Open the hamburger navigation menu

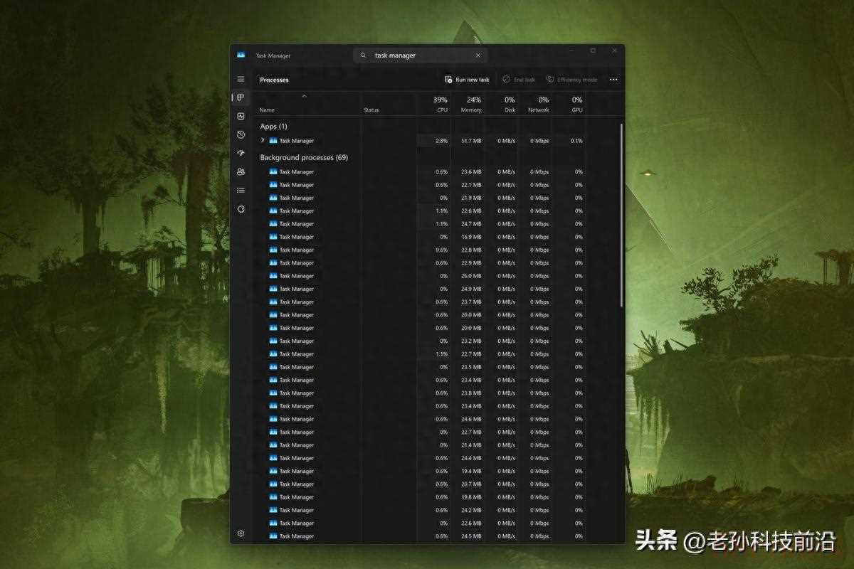(241, 79)
